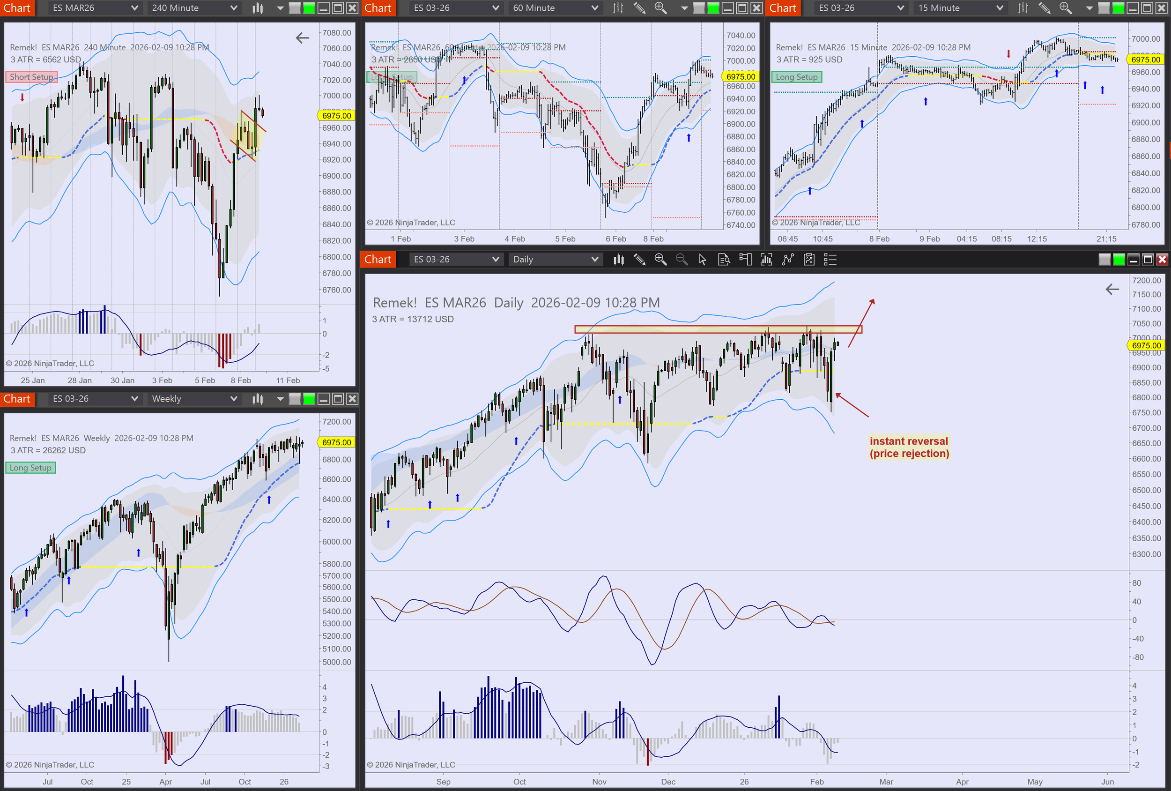Click zoom out magnifier on Daily chart toolbar
The image size is (1171, 791).
681,260
